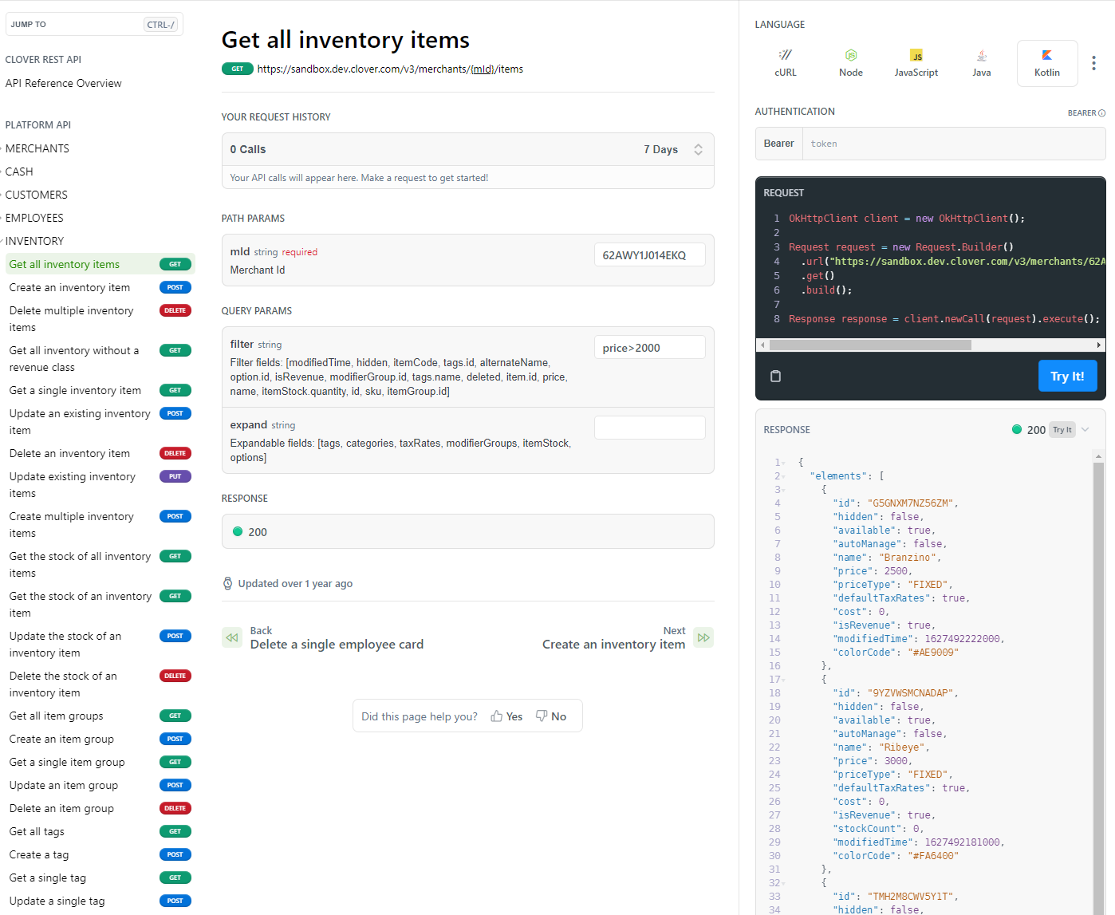
Task: Click the mId merchant ID input field
Action: click(x=649, y=254)
